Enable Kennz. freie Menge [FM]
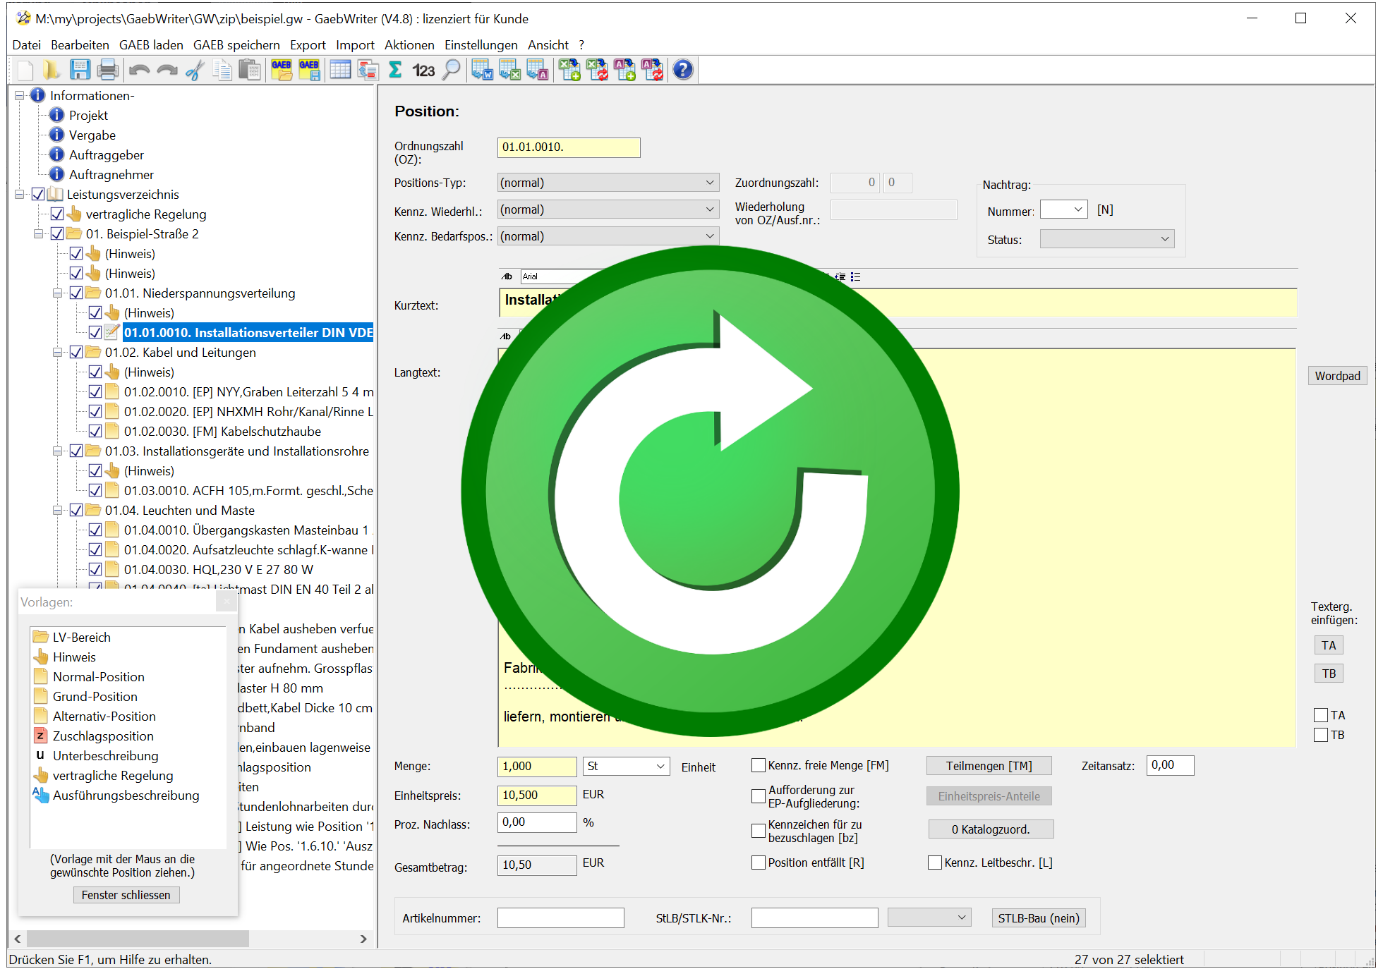 759,765
